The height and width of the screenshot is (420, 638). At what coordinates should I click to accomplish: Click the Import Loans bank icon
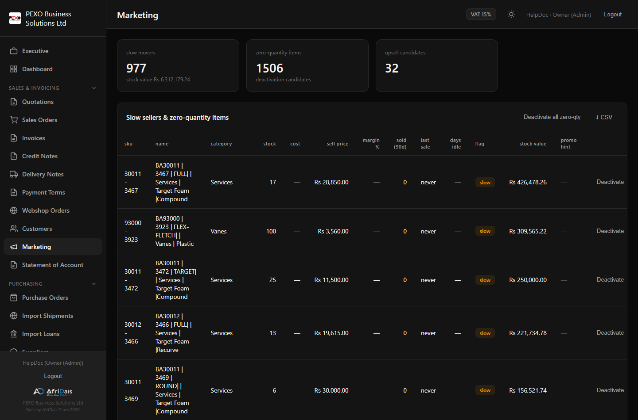14,334
